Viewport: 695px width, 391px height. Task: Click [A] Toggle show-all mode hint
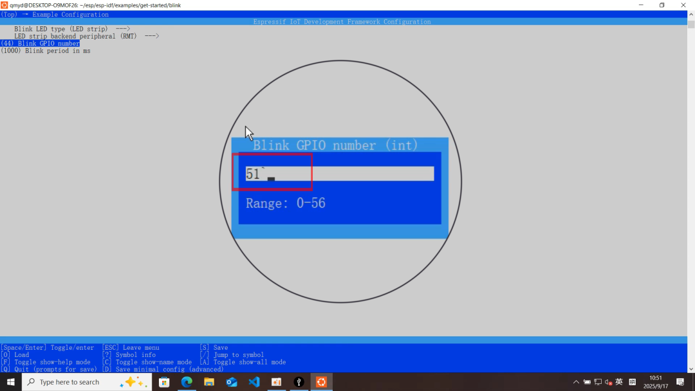(243, 362)
